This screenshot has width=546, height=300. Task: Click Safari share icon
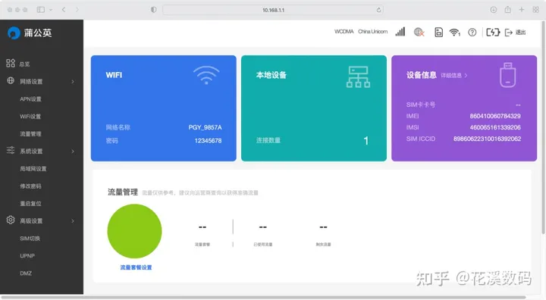507,10
